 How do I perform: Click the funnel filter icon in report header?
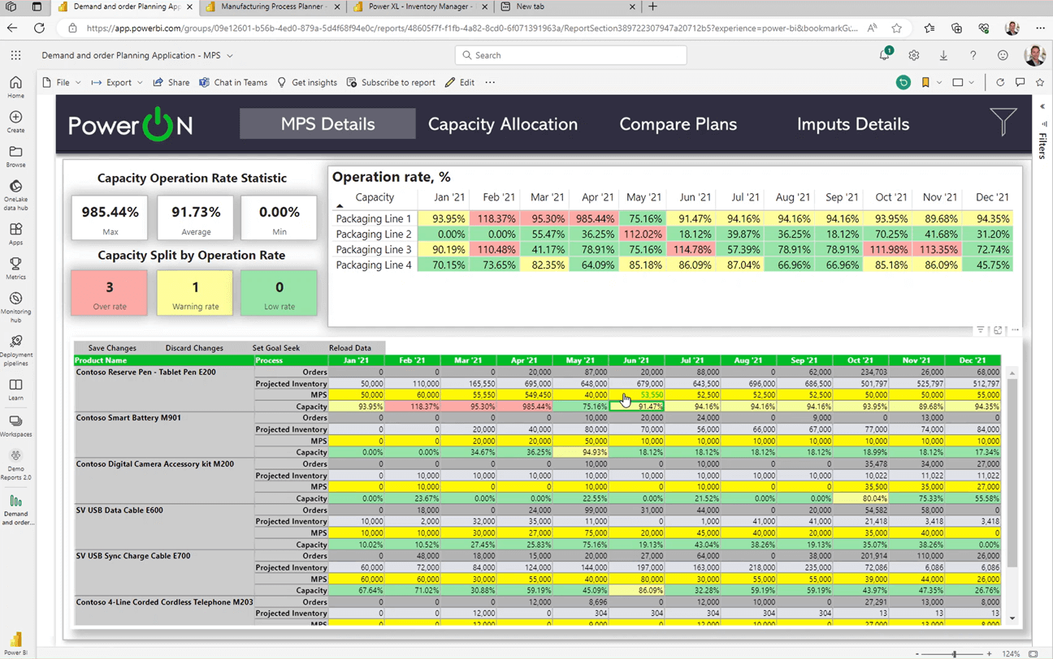[1003, 122]
